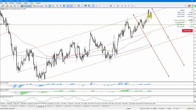This screenshot has height=110, width=196.
Task: Click the RISK AMOUNT row in panel
Action: tap(185, 27)
